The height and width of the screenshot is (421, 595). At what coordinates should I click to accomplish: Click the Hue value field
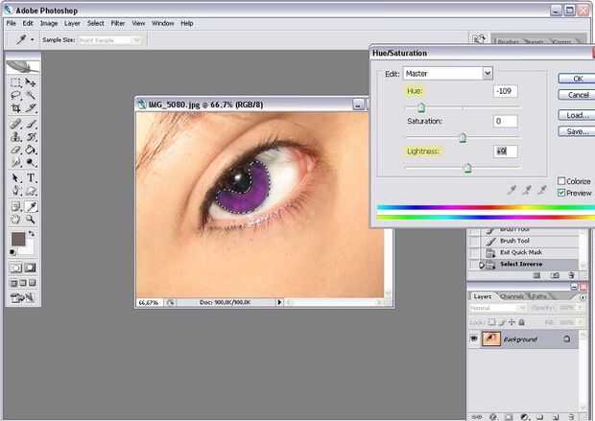coord(505,91)
